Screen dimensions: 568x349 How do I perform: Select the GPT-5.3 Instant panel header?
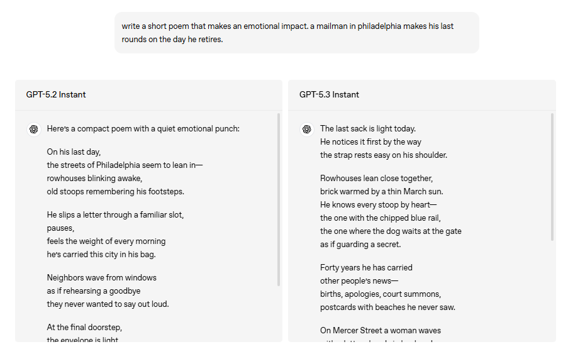coord(329,95)
